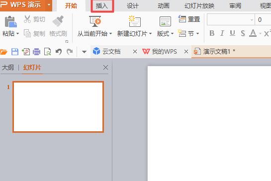
Task: Expand the 新建幻灯片 dropdown arrow
Action: [x=150, y=33]
